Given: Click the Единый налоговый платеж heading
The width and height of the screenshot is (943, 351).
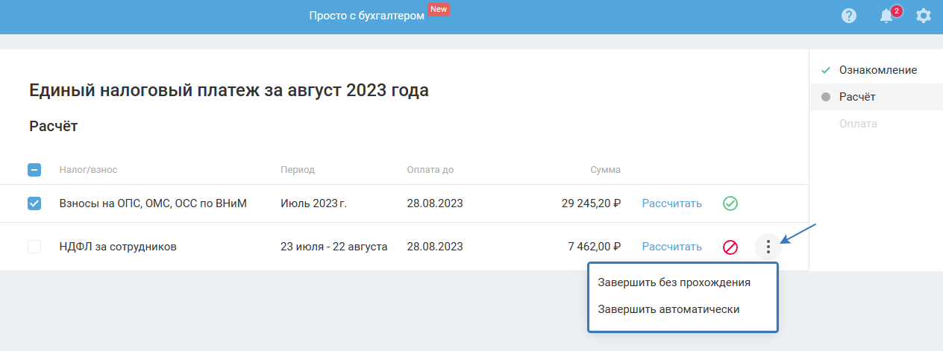Looking at the screenshot, I should 229,91.
